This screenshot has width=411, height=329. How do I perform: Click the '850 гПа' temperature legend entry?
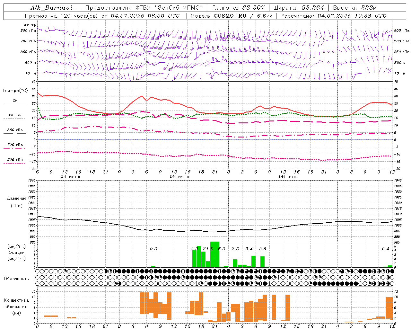[x=15, y=130]
